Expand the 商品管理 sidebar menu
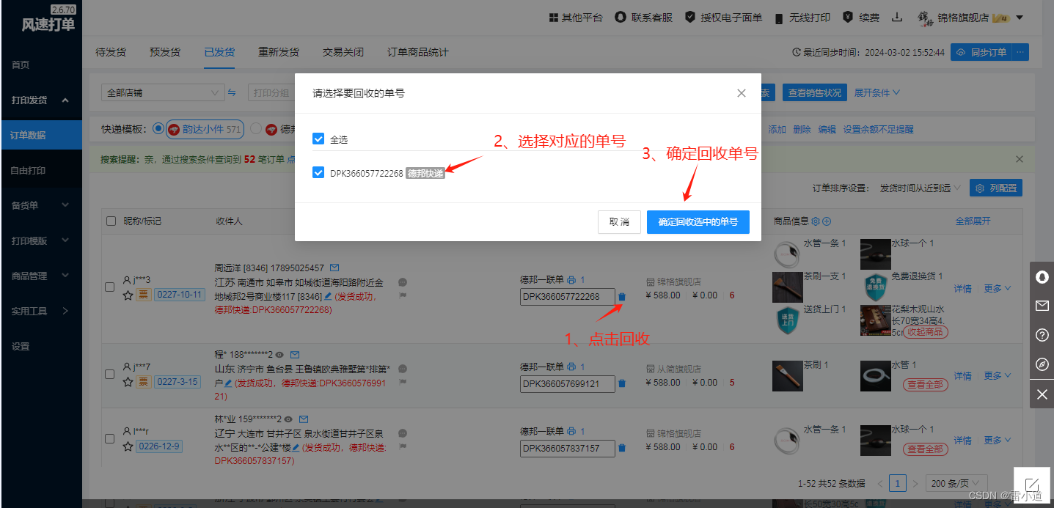Image resolution: width=1054 pixels, height=508 pixels. [40, 276]
